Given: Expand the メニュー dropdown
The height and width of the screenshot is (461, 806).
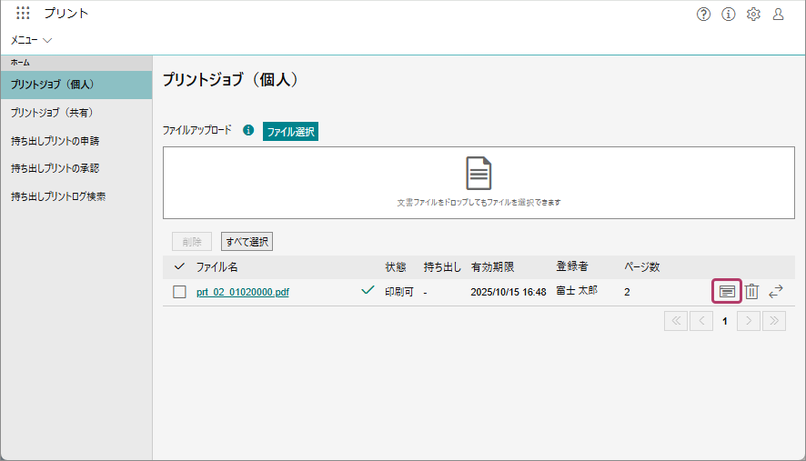Looking at the screenshot, I should pos(31,40).
